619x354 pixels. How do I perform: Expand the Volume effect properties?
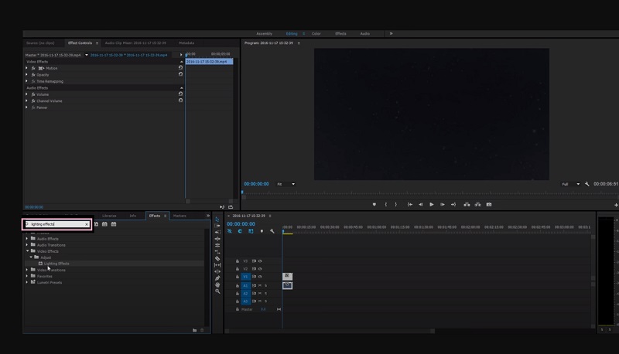(x=27, y=94)
